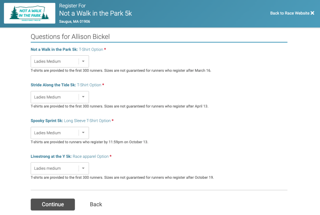Click the arrow of the Livestrong apparel dropdown
The height and width of the screenshot is (215, 320).
[x=83, y=168]
